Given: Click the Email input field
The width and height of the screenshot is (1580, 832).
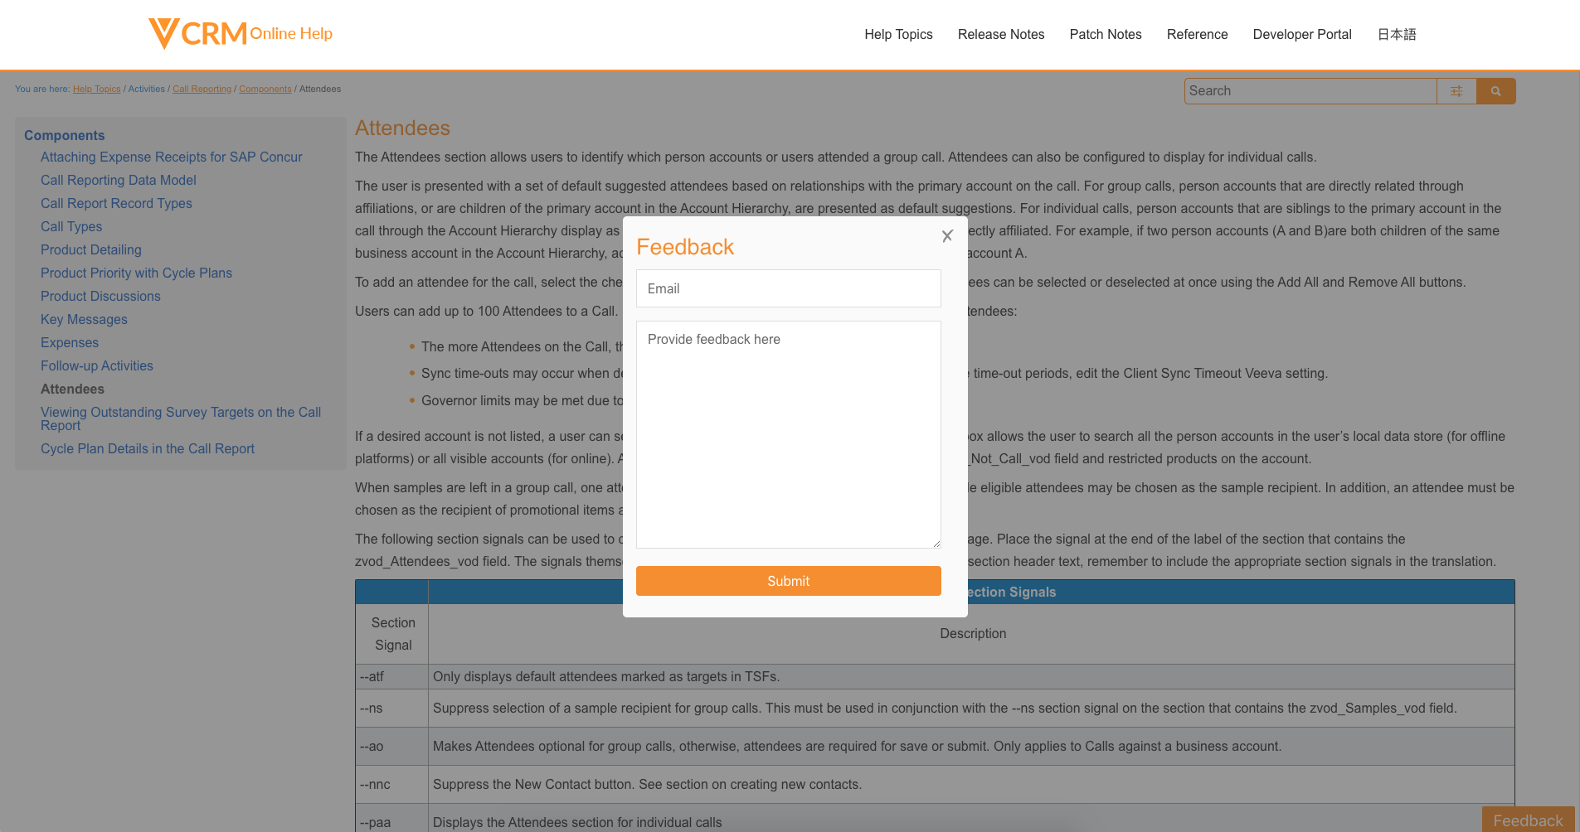Looking at the screenshot, I should (788, 288).
